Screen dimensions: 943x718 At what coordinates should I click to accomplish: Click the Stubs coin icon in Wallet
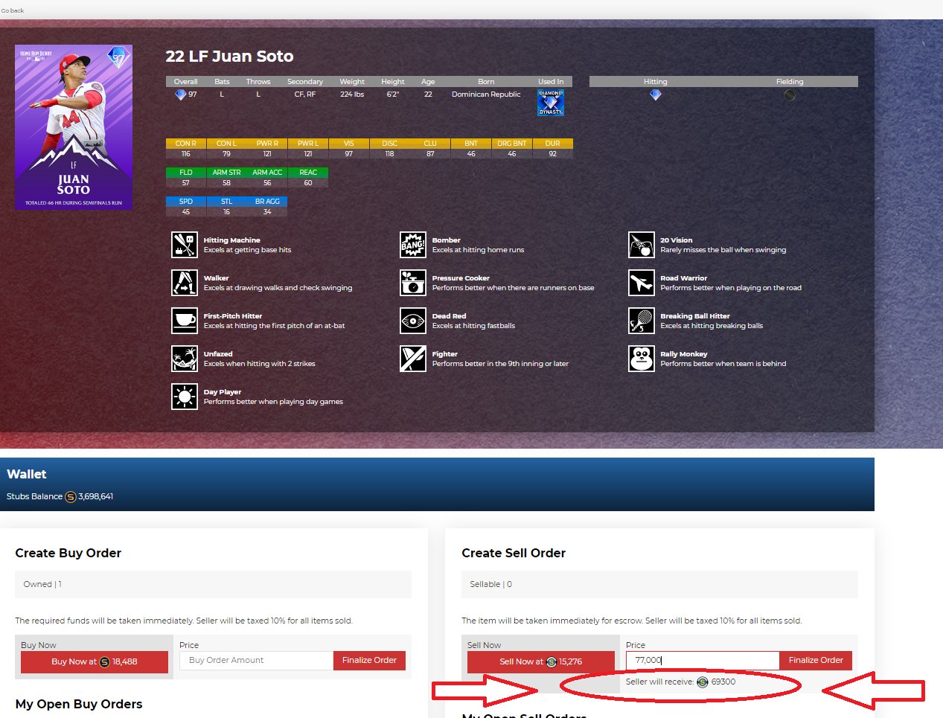[x=71, y=497]
